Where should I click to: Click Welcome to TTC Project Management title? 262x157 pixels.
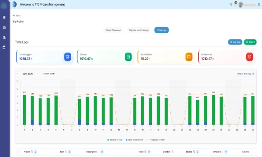[42, 4]
